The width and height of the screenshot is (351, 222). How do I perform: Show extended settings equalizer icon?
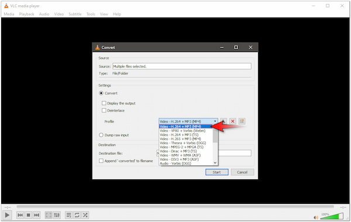click(57, 215)
